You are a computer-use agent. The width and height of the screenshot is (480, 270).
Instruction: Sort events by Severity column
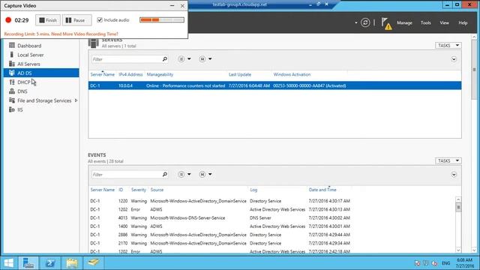[138, 190]
